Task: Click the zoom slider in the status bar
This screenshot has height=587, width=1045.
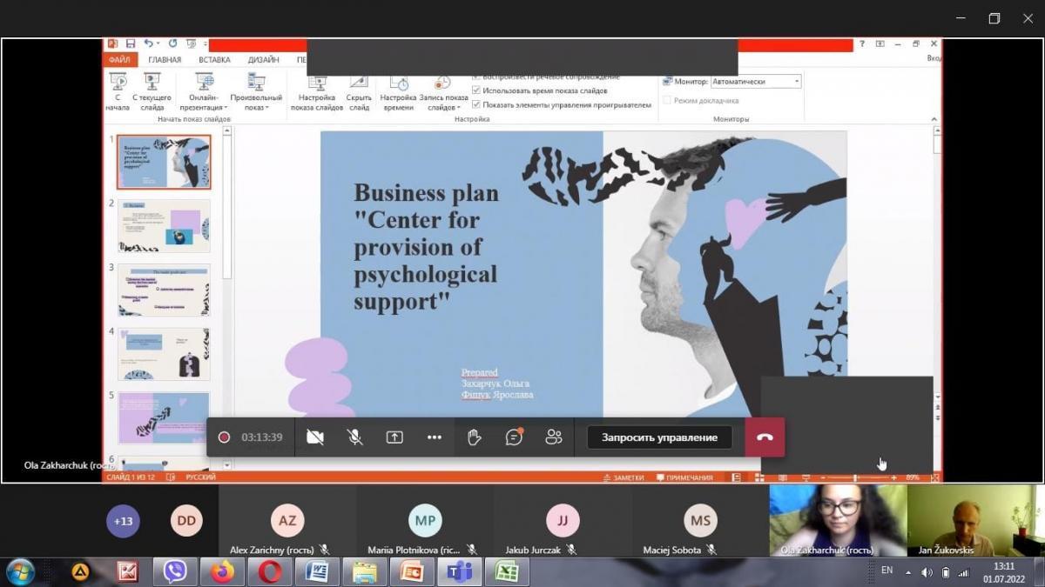Action: [855, 477]
